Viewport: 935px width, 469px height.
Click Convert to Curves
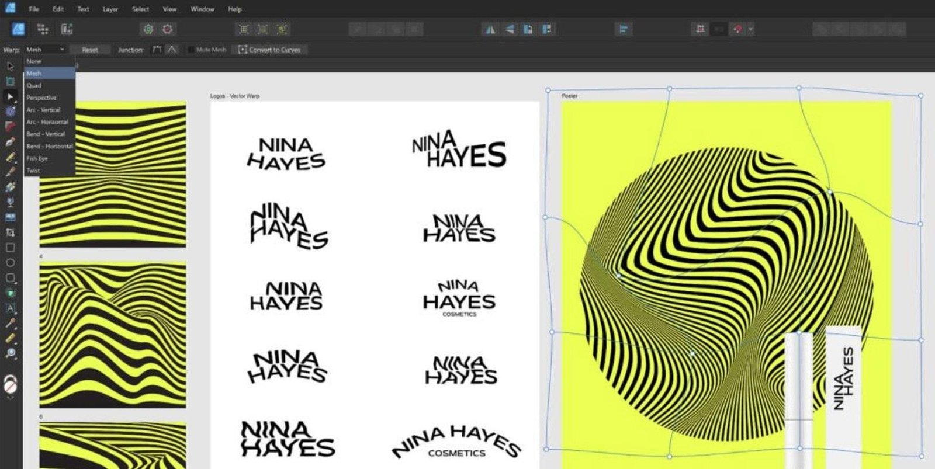pos(269,50)
